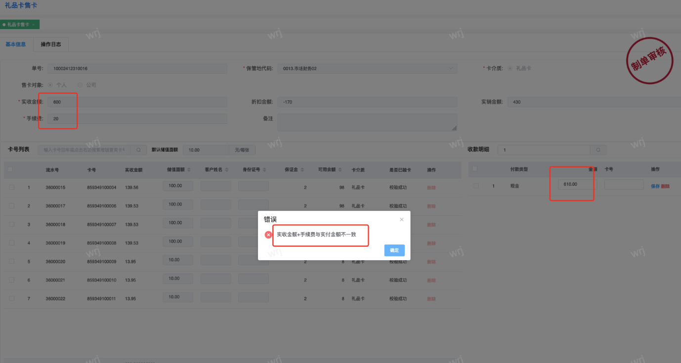This screenshot has width=681, height=363.
Task: Check the row for serial 36000018
Action: (11, 224)
